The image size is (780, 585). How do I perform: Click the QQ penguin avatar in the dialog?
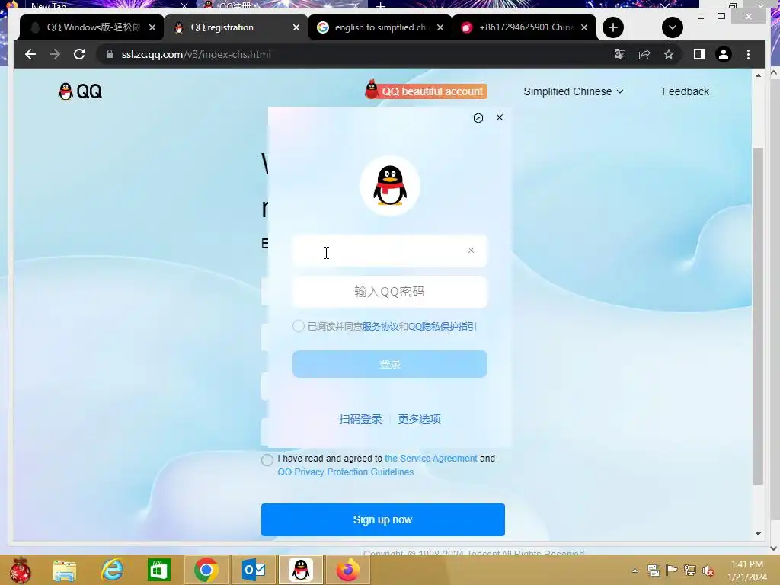(390, 186)
